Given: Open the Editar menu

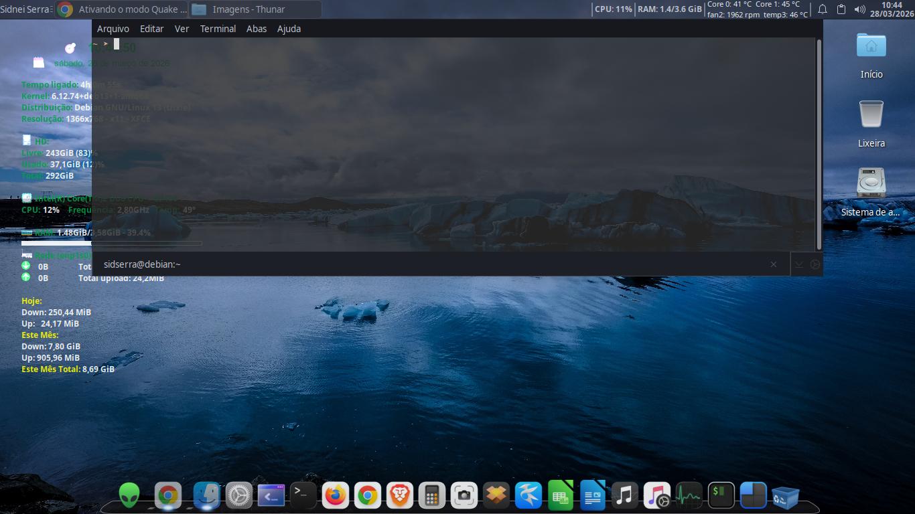Looking at the screenshot, I should pos(151,29).
